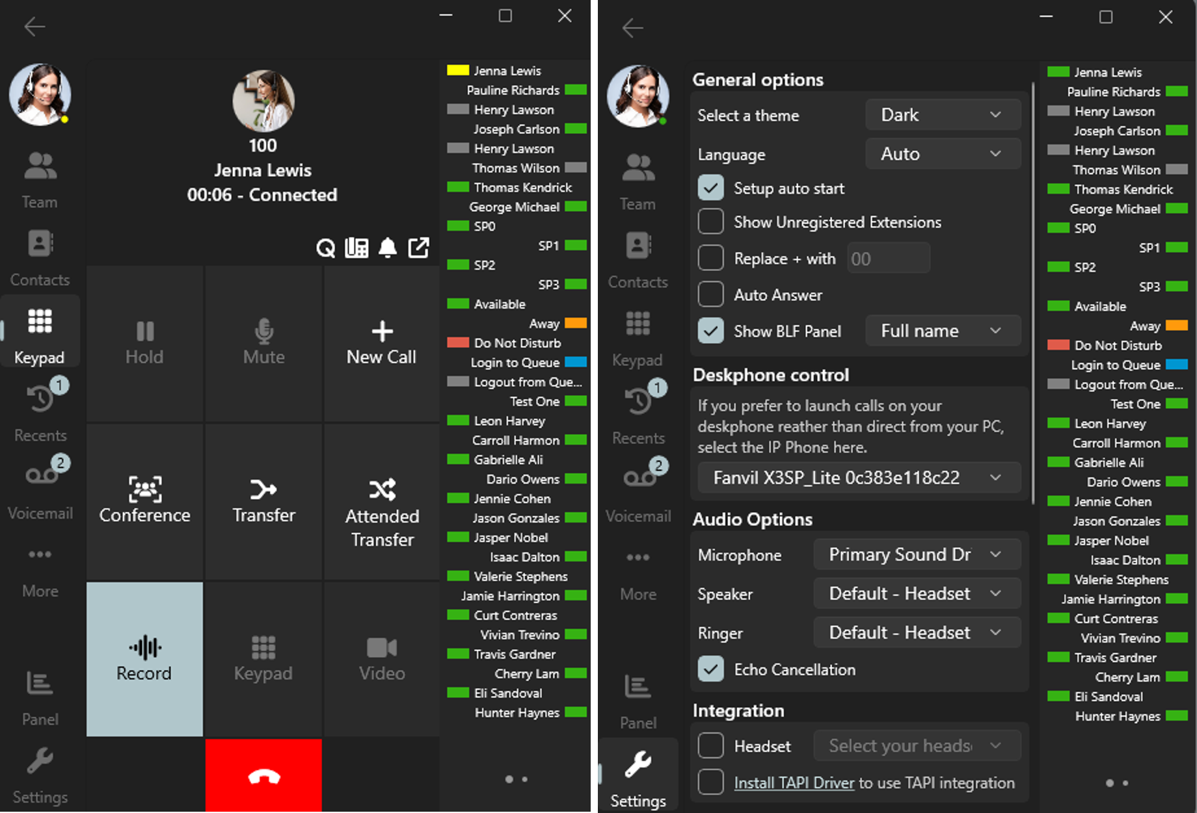
Task: Open the Ringer device dropdown
Action: [917, 632]
